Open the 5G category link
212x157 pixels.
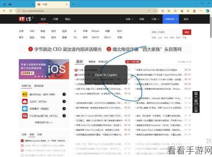pyautogui.click(x=75, y=37)
